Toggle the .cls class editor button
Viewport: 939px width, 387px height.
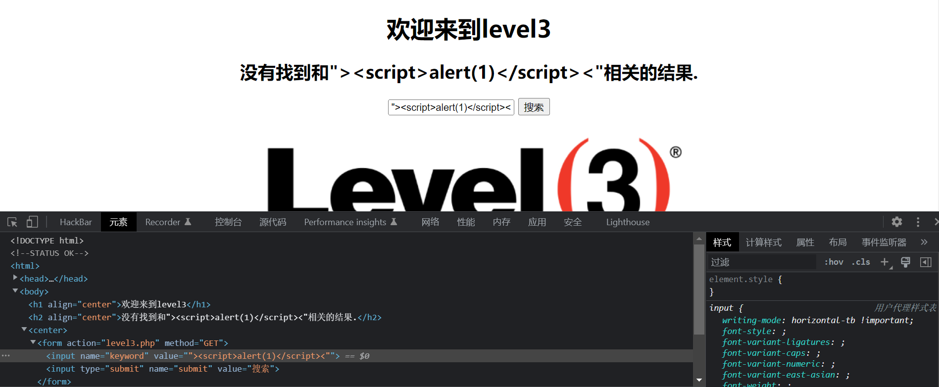click(861, 262)
